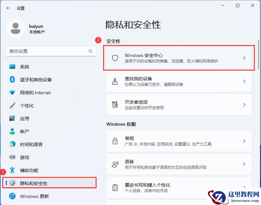Open 语音 recognition settings
261x205 pixels.
(x=179, y=164)
